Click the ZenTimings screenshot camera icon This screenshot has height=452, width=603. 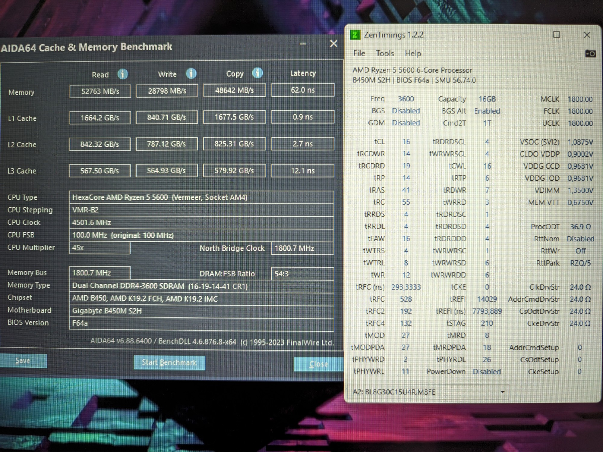[590, 54]
